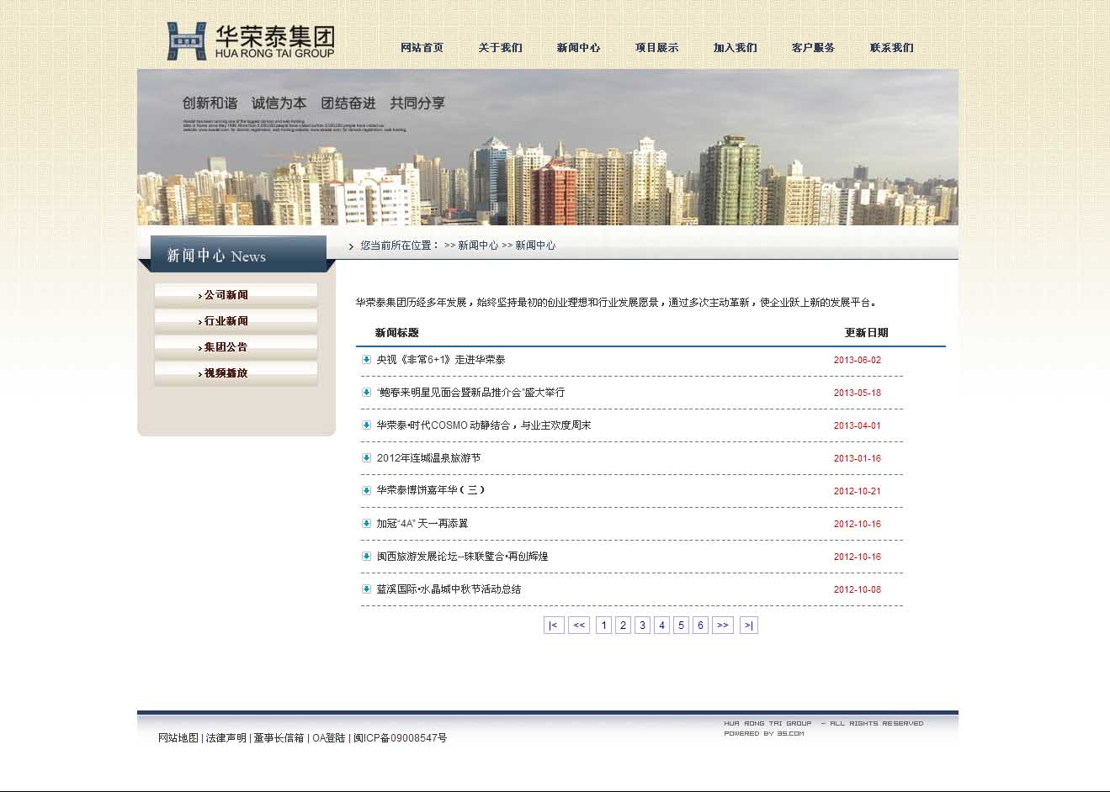Screen dimensions: 1110x792
Task: Click the Hua Rong Tai Group logo
Action: (x=250, y=41)
